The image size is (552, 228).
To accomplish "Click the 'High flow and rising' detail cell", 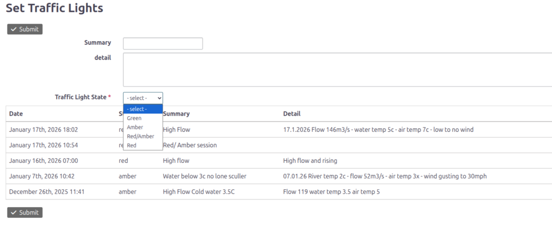I will [x=310, y=161].
